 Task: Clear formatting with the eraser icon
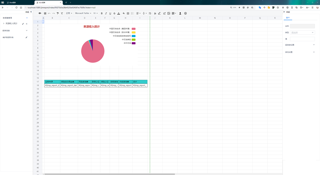(x=62, y=13)
